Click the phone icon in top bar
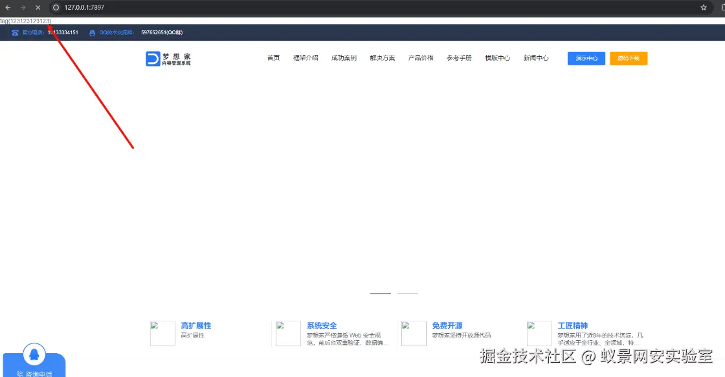Viewport: 725px width, 377px height. point(16,33)
